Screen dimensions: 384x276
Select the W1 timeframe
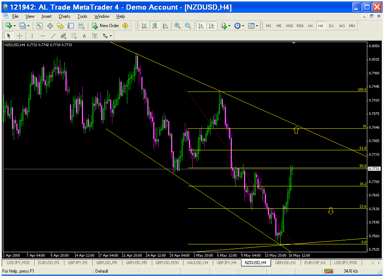click(342, 26)
